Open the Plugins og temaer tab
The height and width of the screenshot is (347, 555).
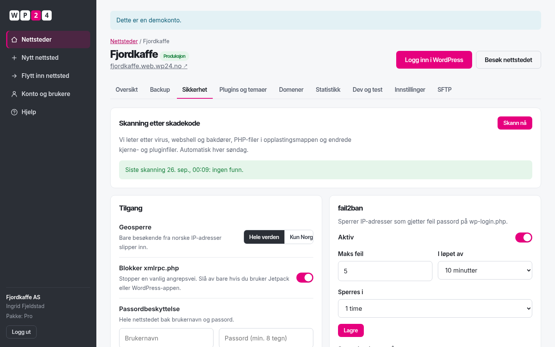243,89
